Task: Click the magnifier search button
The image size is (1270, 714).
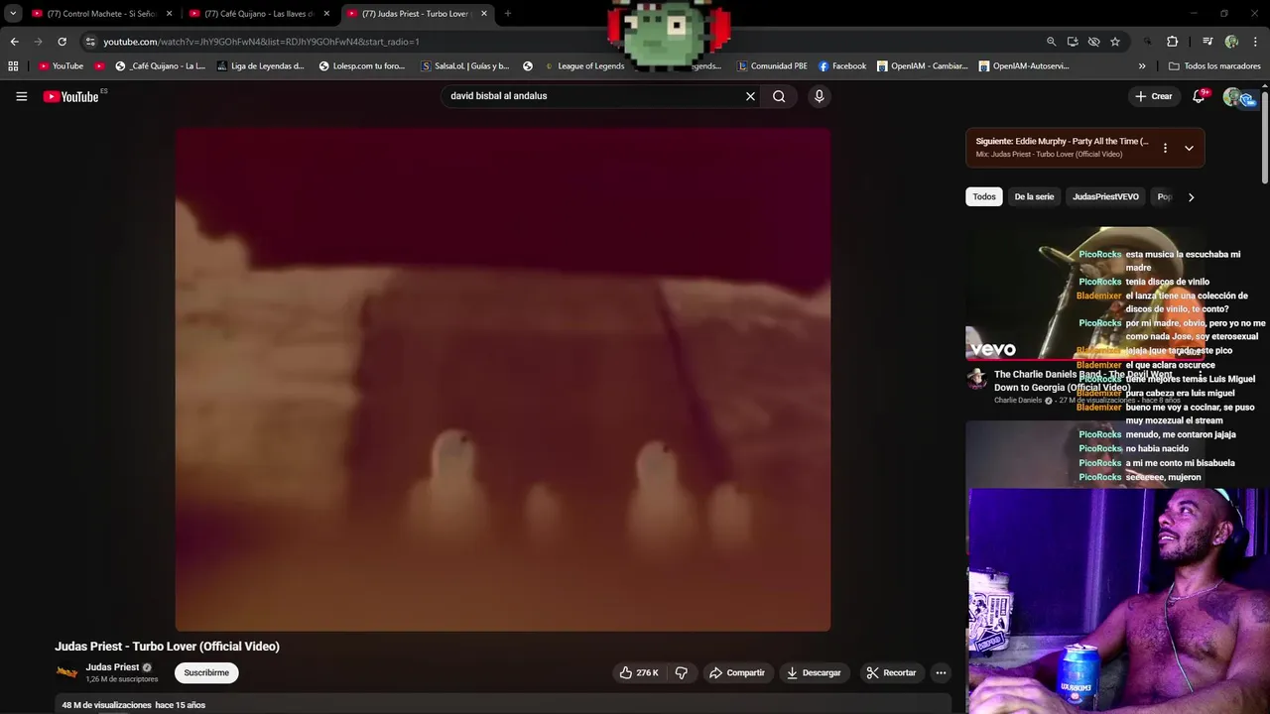Action: pos(779,96)
